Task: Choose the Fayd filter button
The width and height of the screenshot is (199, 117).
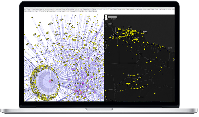Action: click(107, 9)
